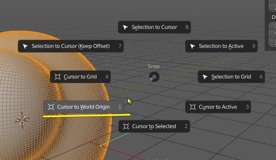Choose Cursor to Active entry
This screenshot has height=160, width=276.
click(x=218, y=107)
